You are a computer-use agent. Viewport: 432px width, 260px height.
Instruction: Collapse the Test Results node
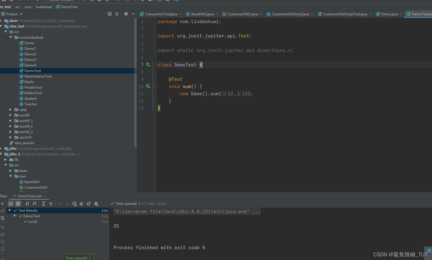(10, 210)
